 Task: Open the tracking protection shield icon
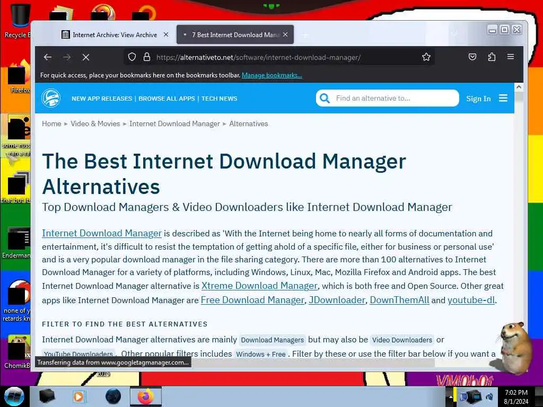[x=132, y=57]
